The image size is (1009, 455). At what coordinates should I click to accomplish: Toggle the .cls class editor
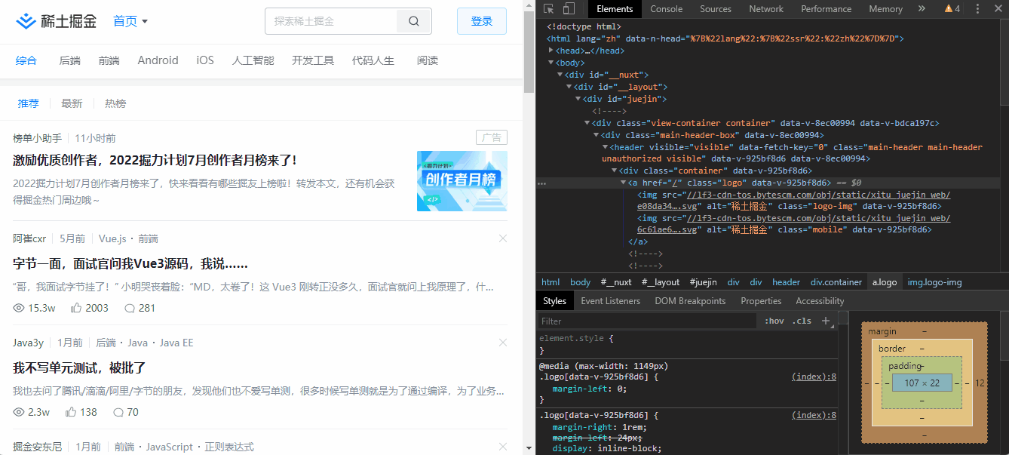(x=802, y=321)
